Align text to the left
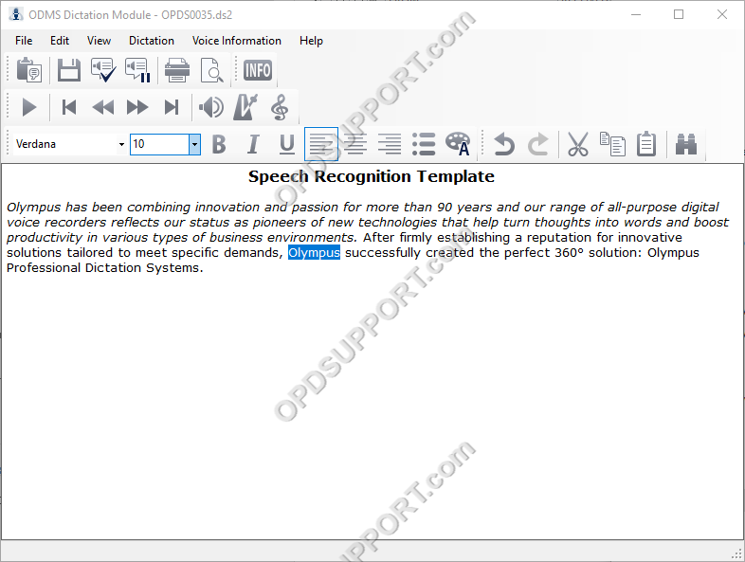 tap(321, 144)
